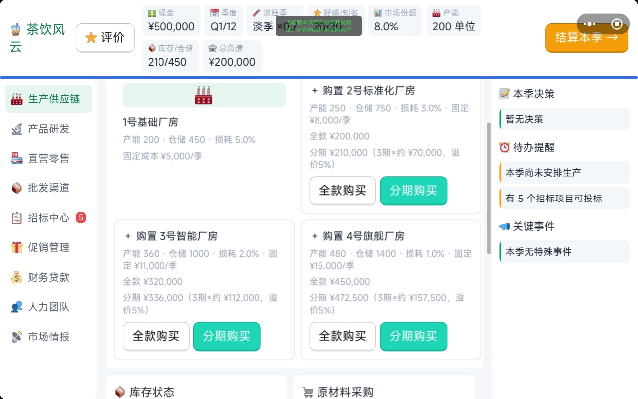Viewport: 638px width, 399px height.
Task: Click the microscope icon beside 产品研发
Action: [x=17, y=129]
